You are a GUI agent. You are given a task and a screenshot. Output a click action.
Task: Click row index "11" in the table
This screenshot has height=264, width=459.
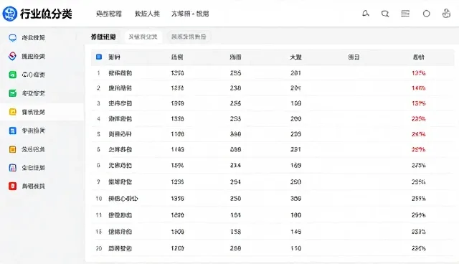99,215
